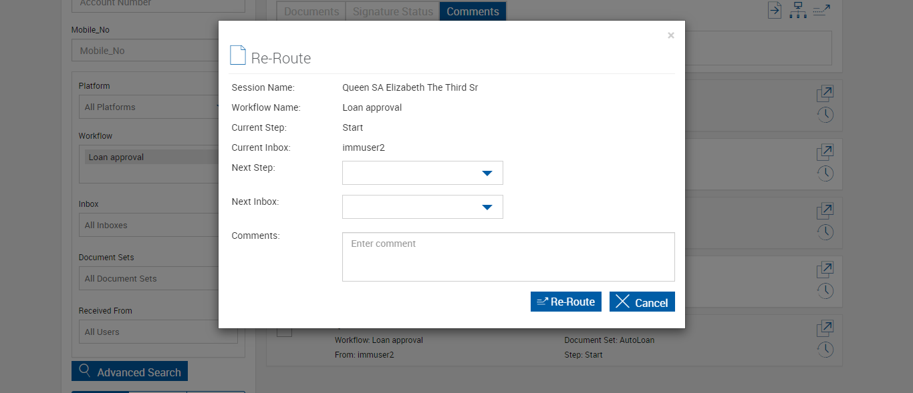
Task: Click second session's history clock icon
Action: coord(825,173)
